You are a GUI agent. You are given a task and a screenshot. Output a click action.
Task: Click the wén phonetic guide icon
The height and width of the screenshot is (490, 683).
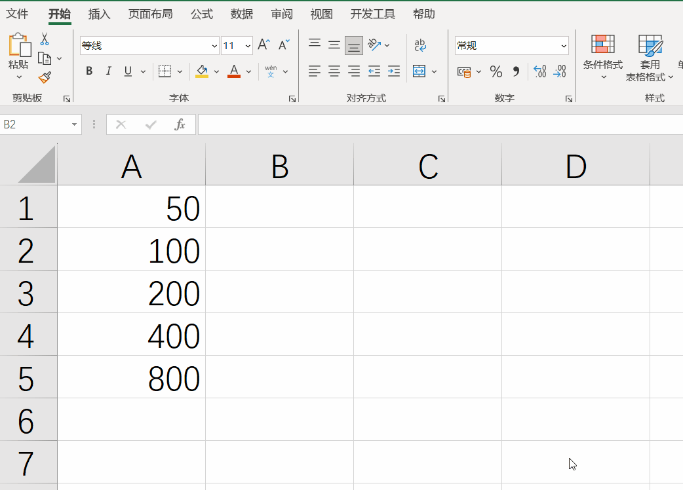pos(271,71)
